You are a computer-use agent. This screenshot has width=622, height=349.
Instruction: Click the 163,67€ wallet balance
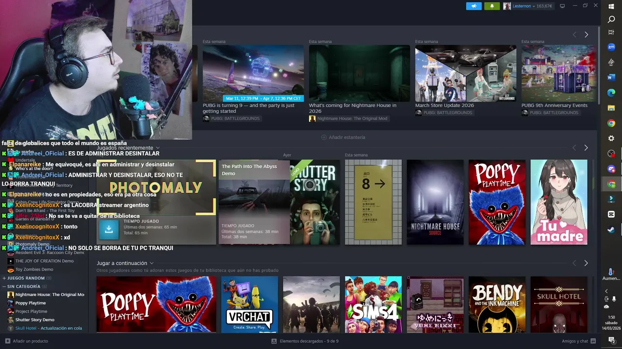pyautogui.click(x=544, y=6)
